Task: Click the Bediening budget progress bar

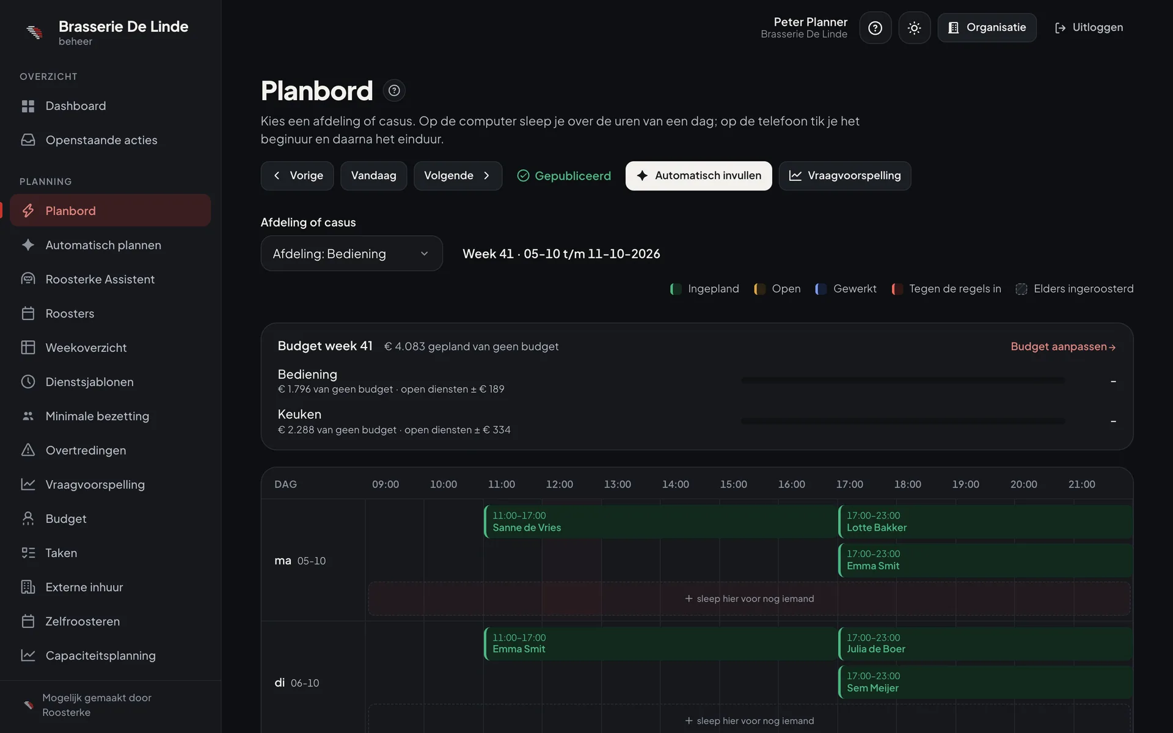Action: click(903, 381)
